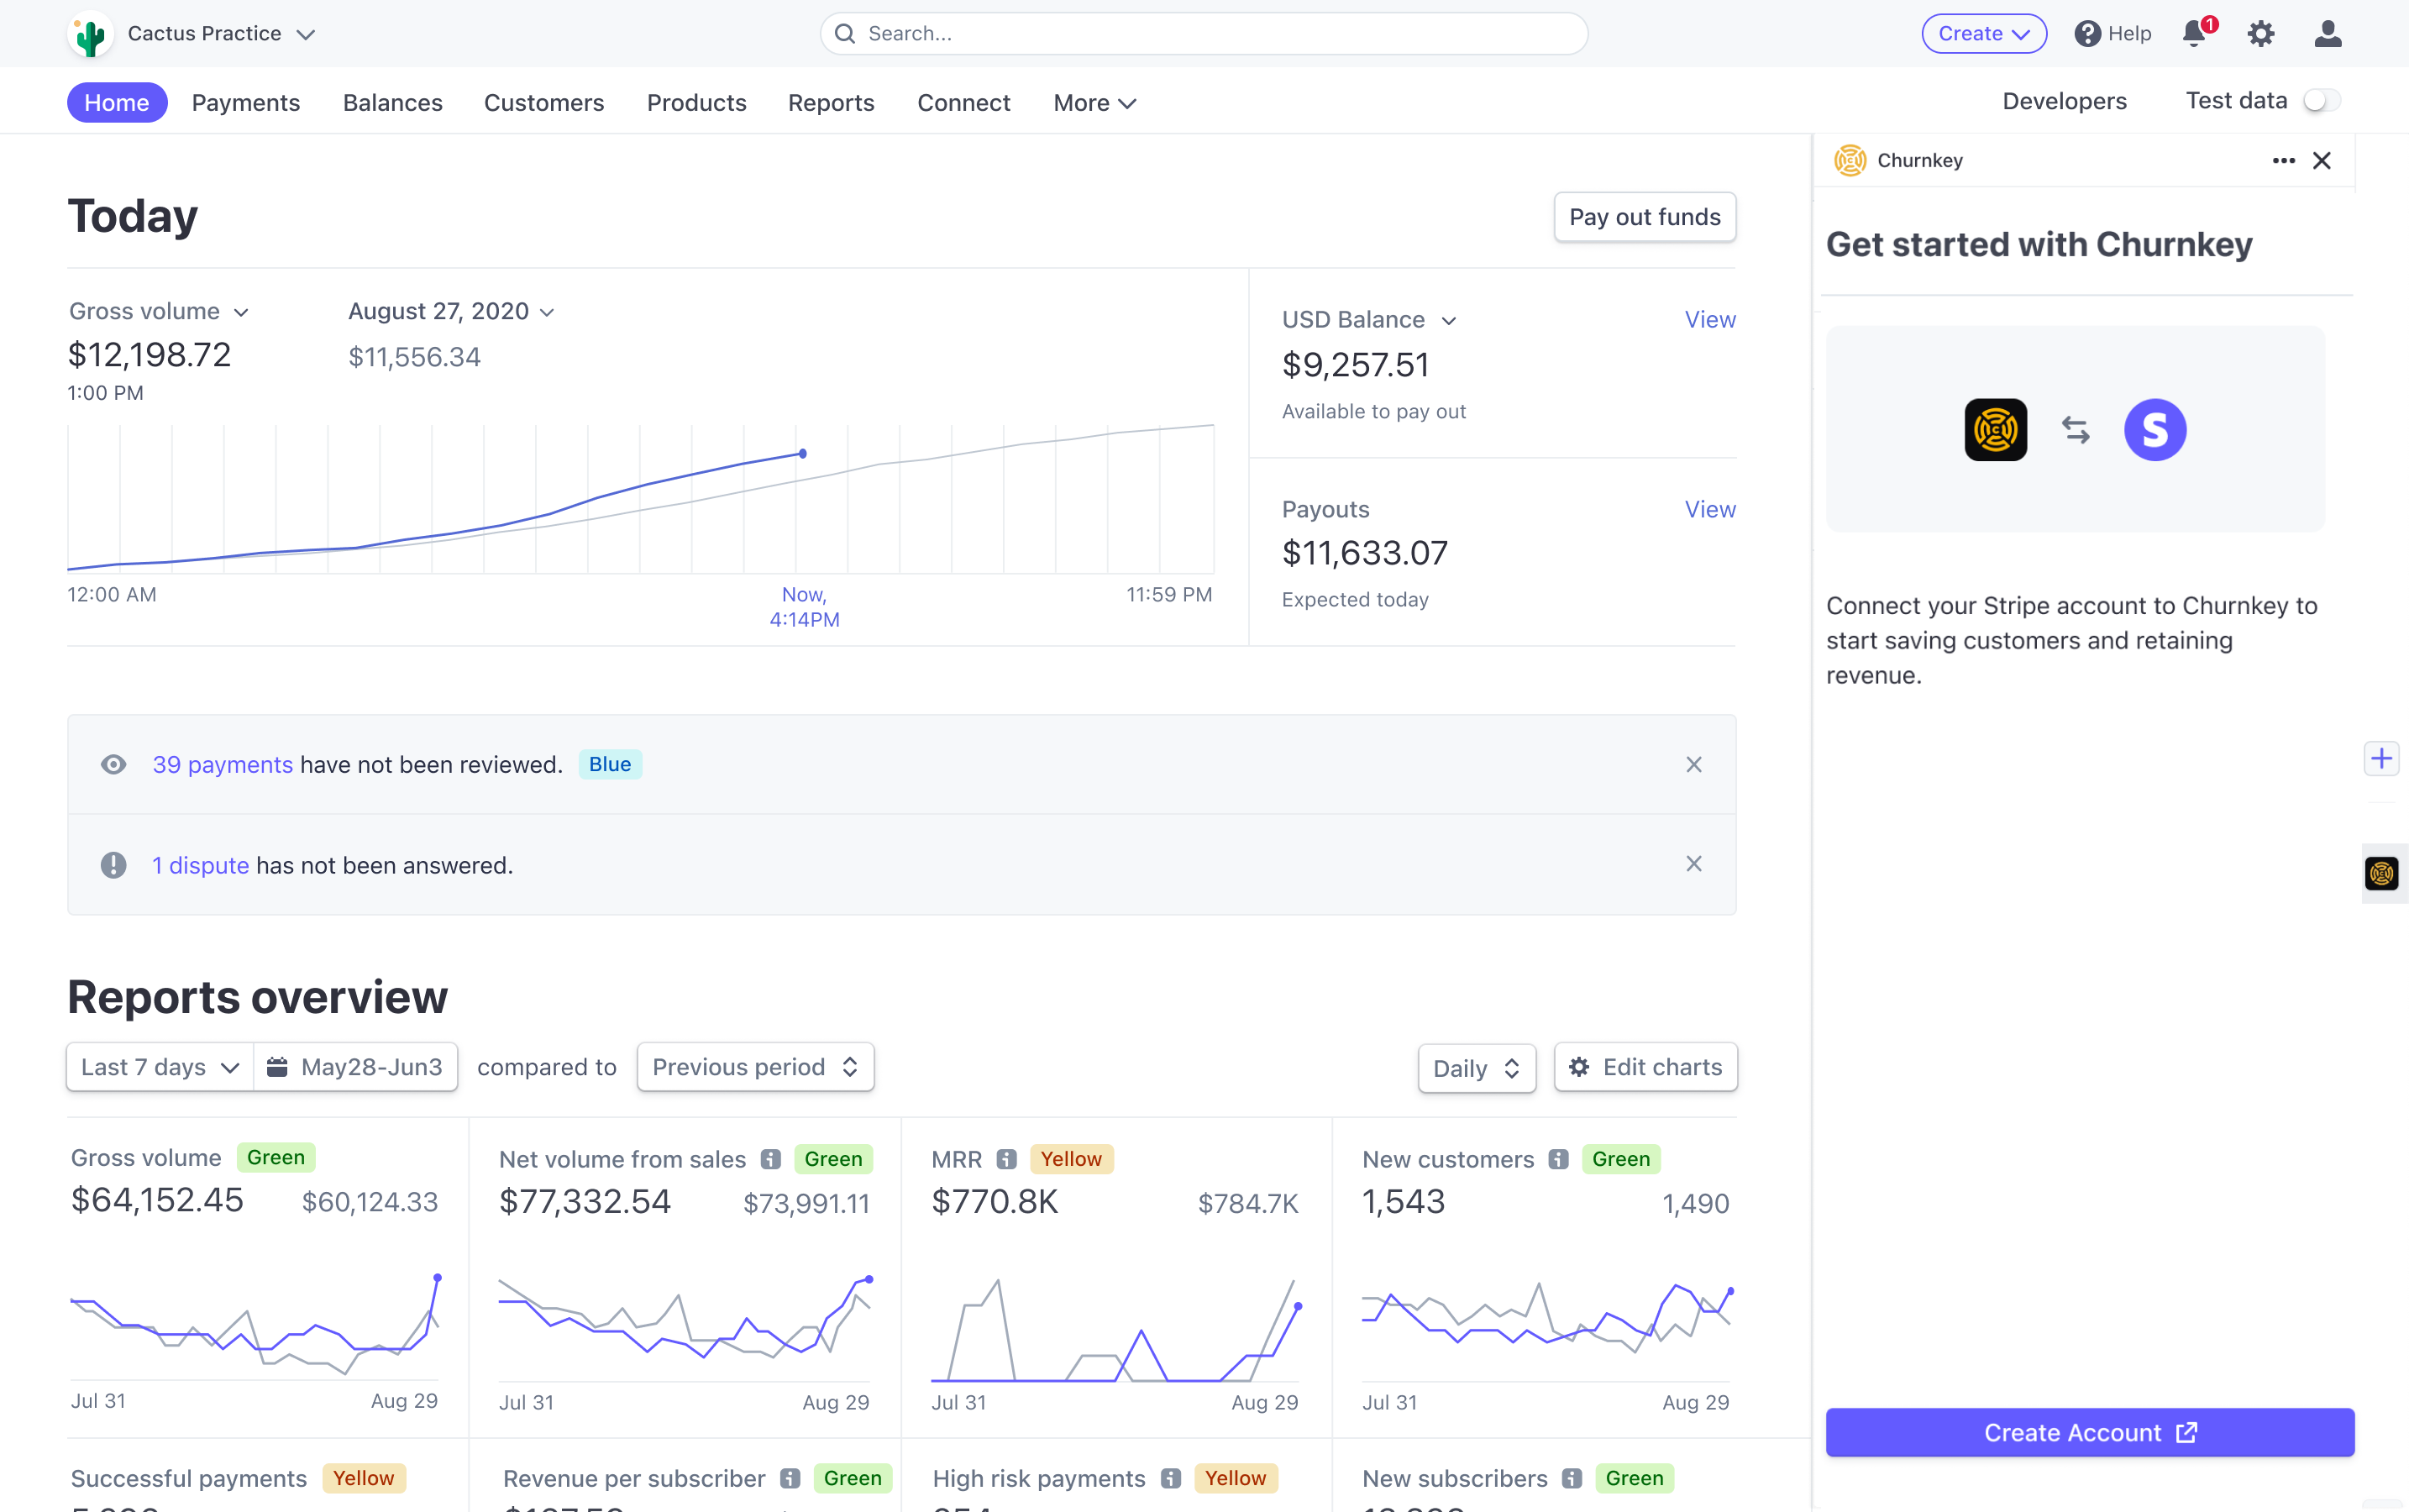Click the Churnkey icon in panel header
This screenshot has width=2409, height=1512.
pos(1851,159)
